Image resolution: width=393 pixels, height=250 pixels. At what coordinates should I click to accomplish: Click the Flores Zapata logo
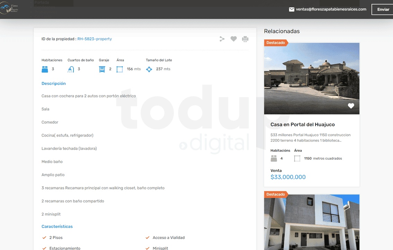coord(9,8)
